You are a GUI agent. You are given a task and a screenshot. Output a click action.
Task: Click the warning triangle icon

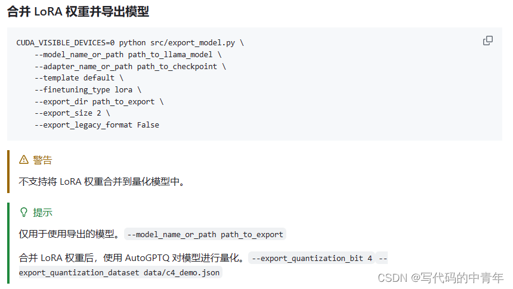[24, 160]
